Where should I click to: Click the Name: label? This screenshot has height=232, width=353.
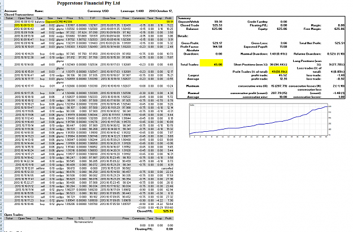(39, 11)
